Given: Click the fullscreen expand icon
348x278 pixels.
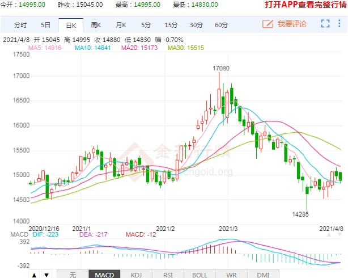Looking at the screenshot, I should [x=325, y=24].
